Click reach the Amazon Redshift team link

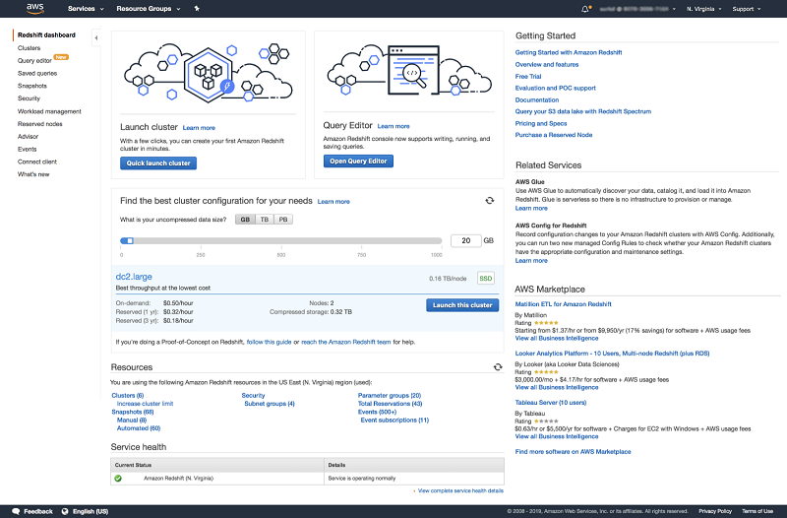coord(346,342)
